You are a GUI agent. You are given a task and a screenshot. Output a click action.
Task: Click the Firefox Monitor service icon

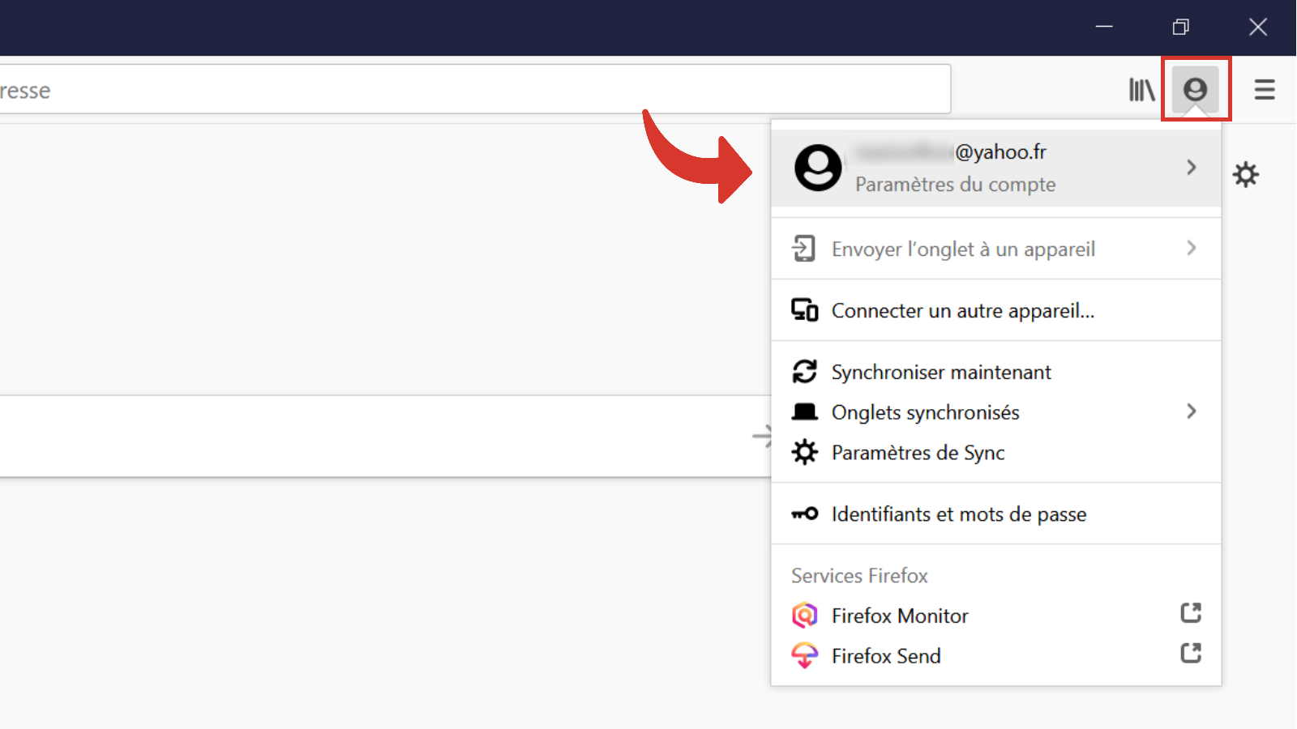click(x=804, y=615)
